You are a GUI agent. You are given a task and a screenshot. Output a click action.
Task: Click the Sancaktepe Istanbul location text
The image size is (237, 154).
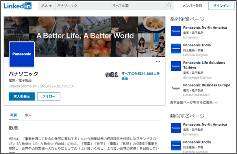(197, 77)
